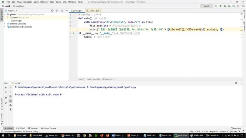
Task: Clear Run output with trash icon
Action: click(10, 109)
